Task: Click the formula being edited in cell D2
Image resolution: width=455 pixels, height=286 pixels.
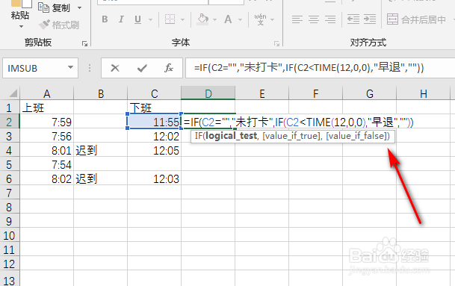Action: [299, 122]
